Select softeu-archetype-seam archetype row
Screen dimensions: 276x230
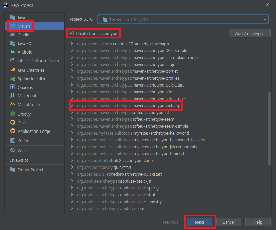pos(170,119)
